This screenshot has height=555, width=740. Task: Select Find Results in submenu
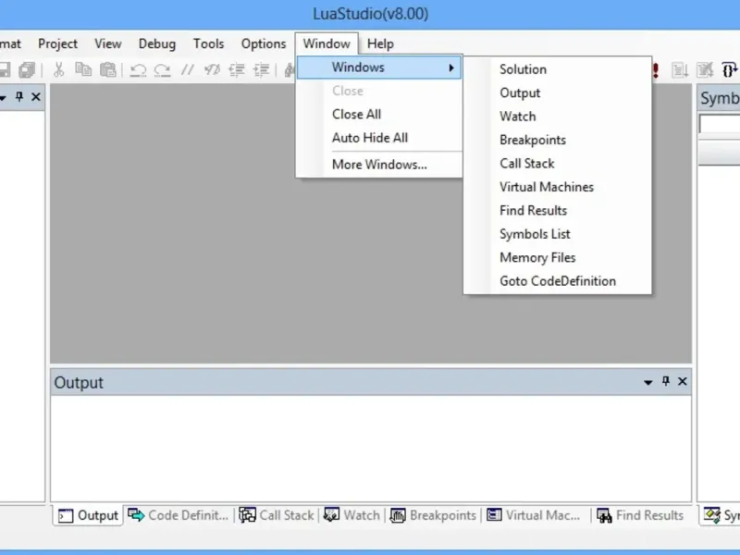[x=558, y=211]
